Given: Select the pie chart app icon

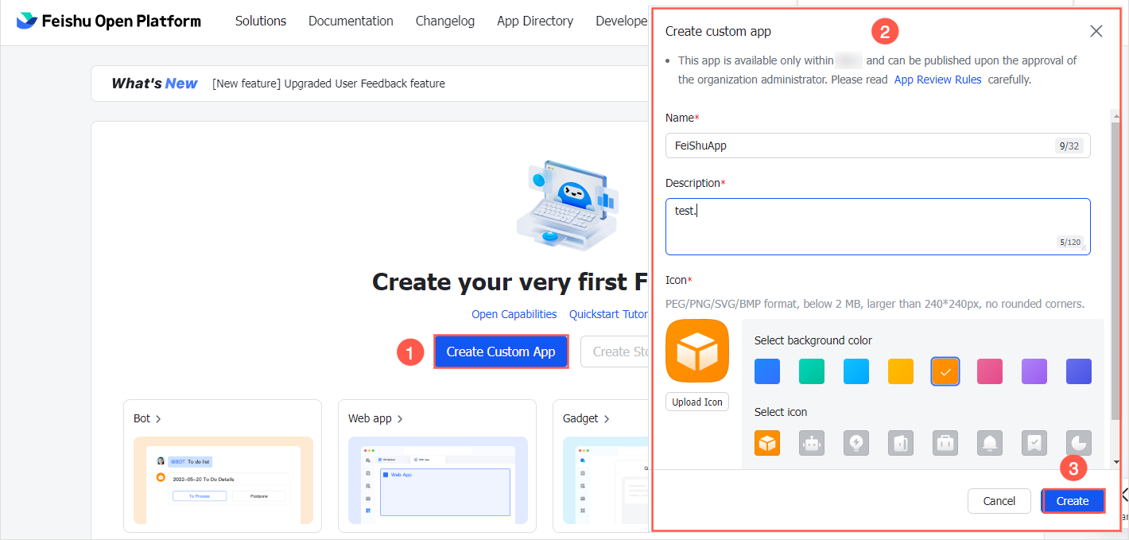Looking at the screenshot, I should 1079,443.
